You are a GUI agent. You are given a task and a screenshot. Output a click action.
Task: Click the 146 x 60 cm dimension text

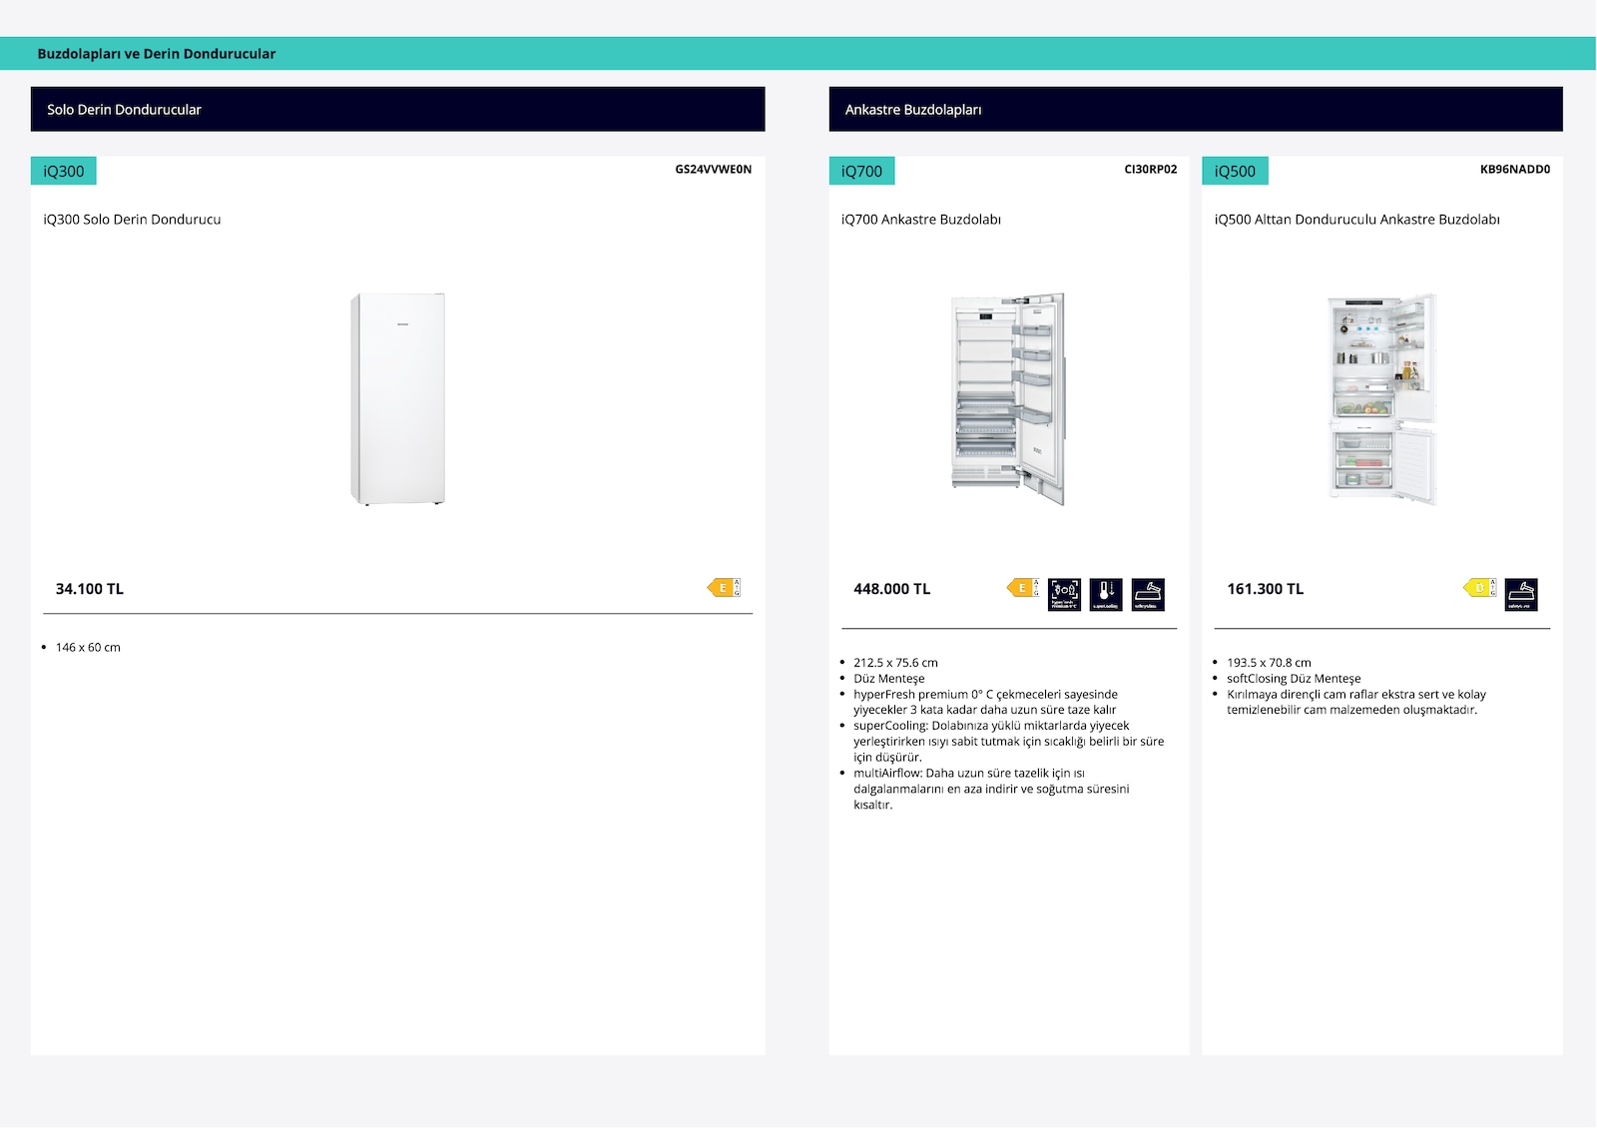88,648
